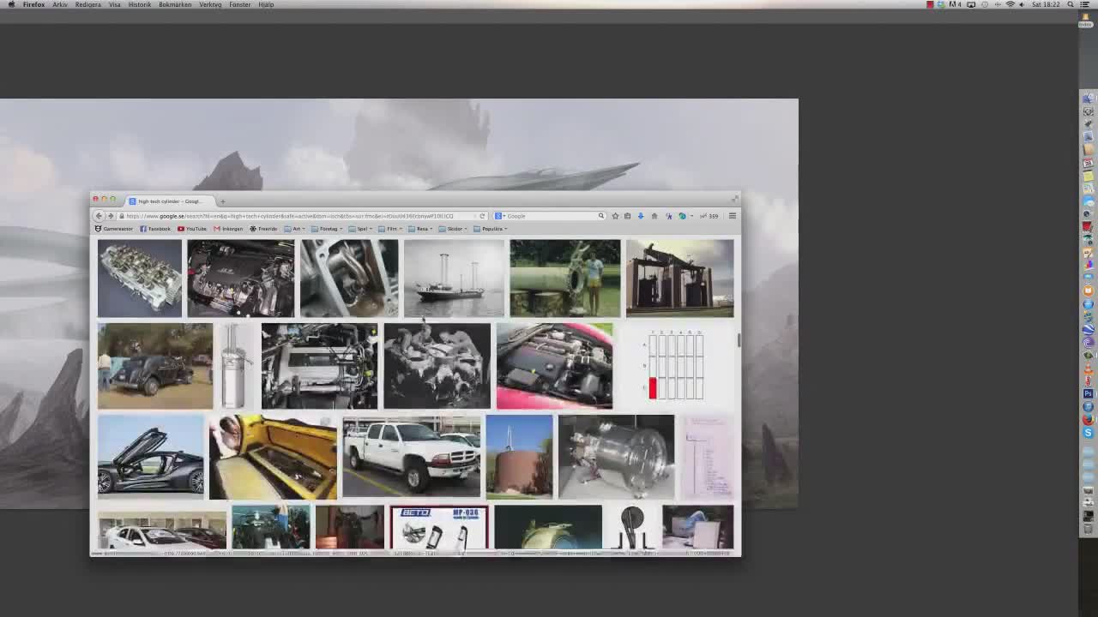The width and height of the screenshot is (1098, 617).
Task: Open the Bokmärken menu
Action: (175, 4)
